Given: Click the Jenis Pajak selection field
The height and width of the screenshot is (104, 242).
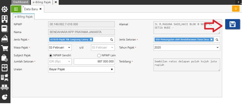Looking at the screenshot, I should click(81, 40).
